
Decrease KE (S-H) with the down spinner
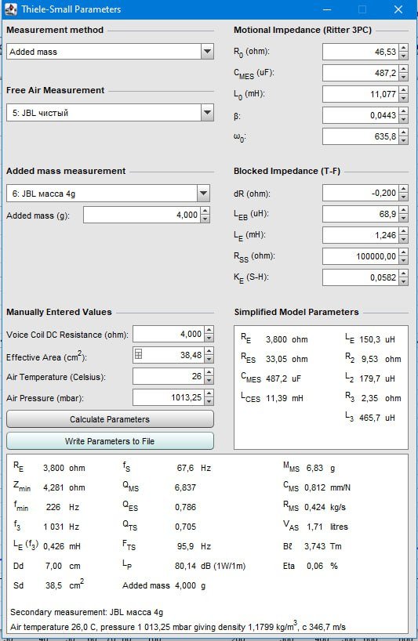click(404, 281)
